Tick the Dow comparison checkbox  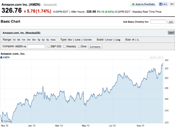(x=79, y=46)
